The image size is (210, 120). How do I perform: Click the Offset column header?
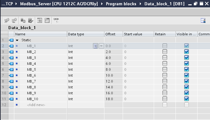[114, 34]
